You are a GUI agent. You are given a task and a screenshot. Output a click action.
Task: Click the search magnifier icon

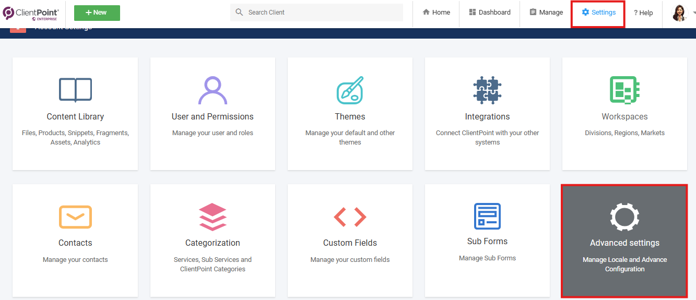tap(239, 12)
